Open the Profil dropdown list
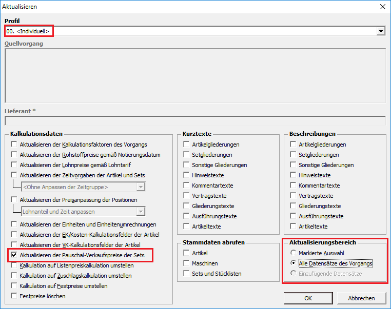 [x=381, y=31]
